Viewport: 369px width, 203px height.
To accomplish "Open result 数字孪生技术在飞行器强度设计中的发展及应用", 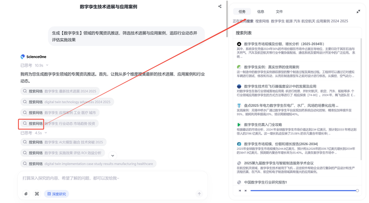I will (x=280, y=86).
